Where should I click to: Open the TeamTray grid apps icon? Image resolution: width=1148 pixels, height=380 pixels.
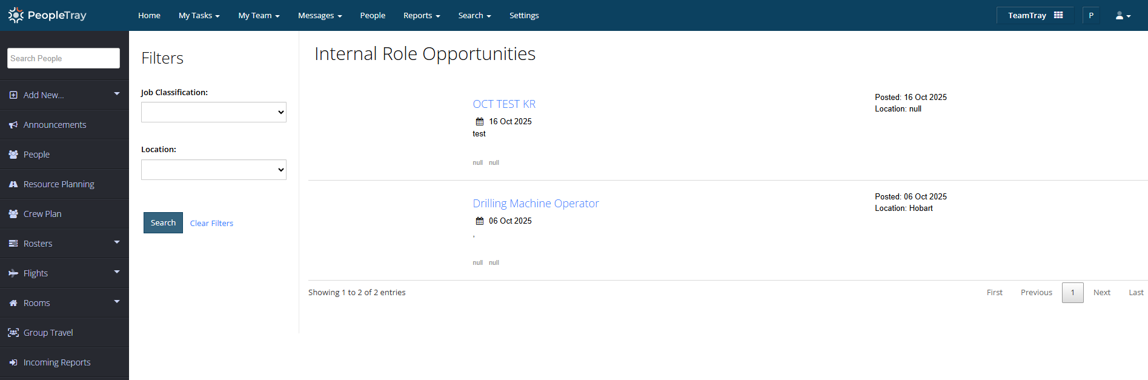[x=1058, y=15]
